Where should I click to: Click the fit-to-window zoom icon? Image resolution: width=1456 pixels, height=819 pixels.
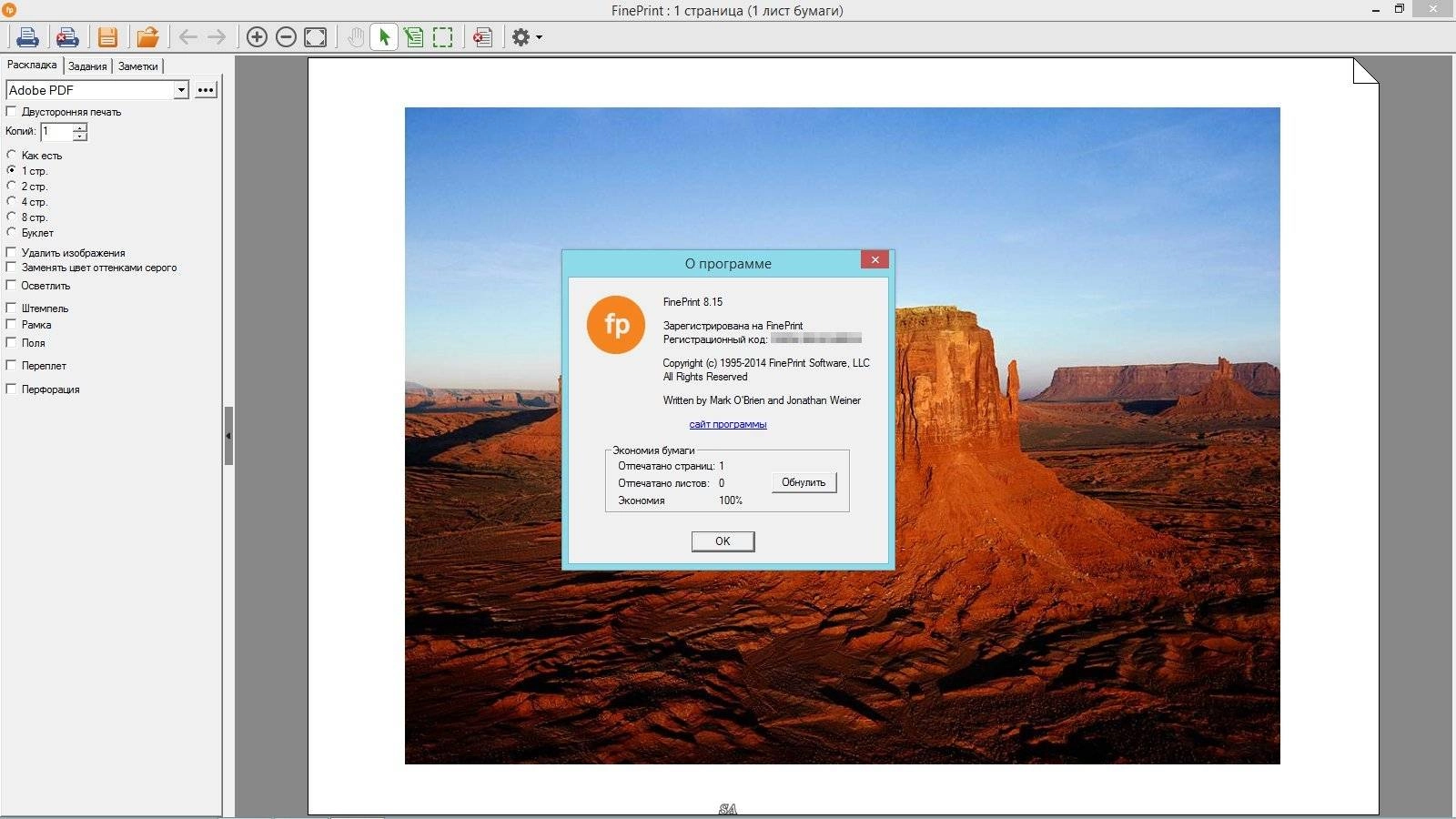coord(315,37)
